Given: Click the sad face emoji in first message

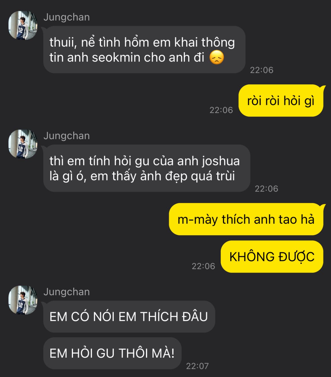Looking at the screenshot, I should click(x=217, y=57).
